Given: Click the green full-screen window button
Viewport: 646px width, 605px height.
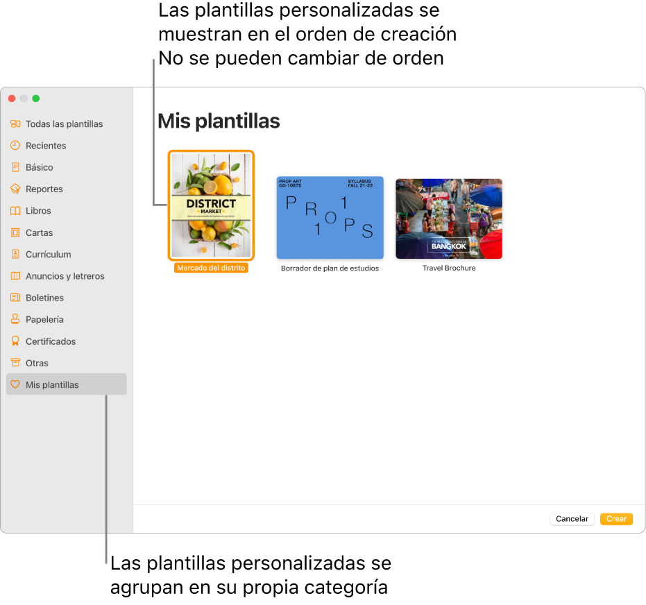Looking at the screenshot, I should [x=36, y=99].
